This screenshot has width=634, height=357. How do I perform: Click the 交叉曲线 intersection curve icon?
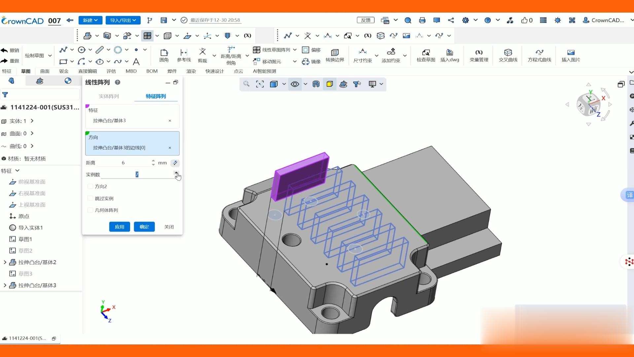[x=508, y=55]
